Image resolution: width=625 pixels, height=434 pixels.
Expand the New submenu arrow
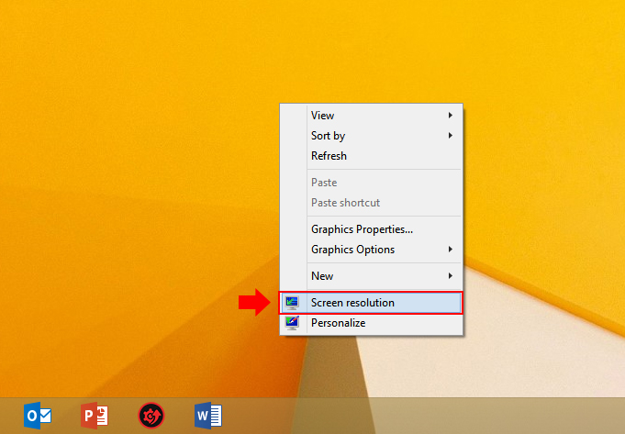point(450,276)
